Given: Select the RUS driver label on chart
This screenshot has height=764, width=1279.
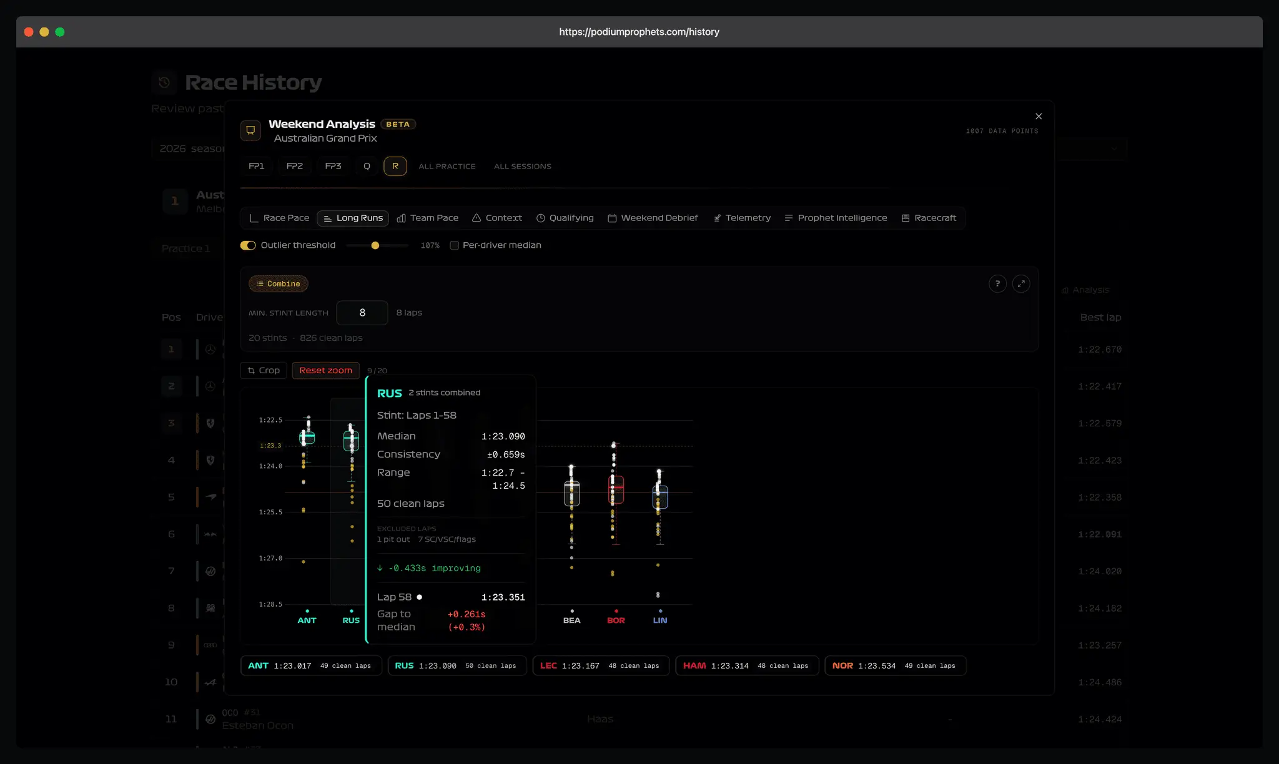Looking at the screenshot, I should click(351, 620).
